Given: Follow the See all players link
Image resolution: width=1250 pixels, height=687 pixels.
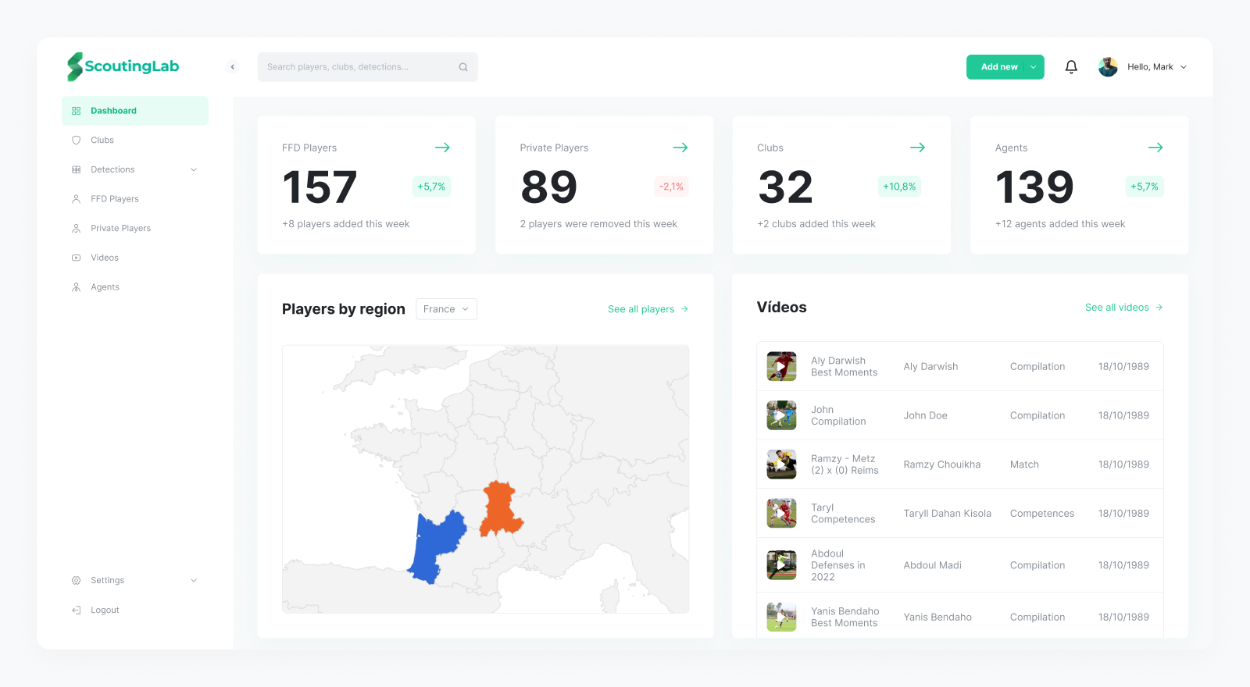Looking at the screenshot, I should click(x=648, y=309).
